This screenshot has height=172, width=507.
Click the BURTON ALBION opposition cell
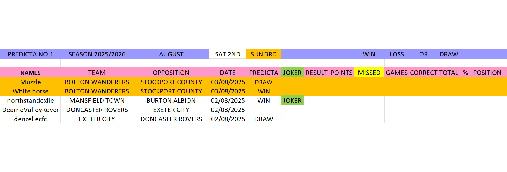click(x=171, y=100)
